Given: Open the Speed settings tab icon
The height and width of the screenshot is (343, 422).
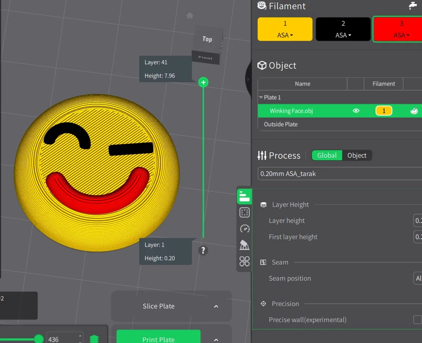Looking at the screenshot, I should click(244, 229).
